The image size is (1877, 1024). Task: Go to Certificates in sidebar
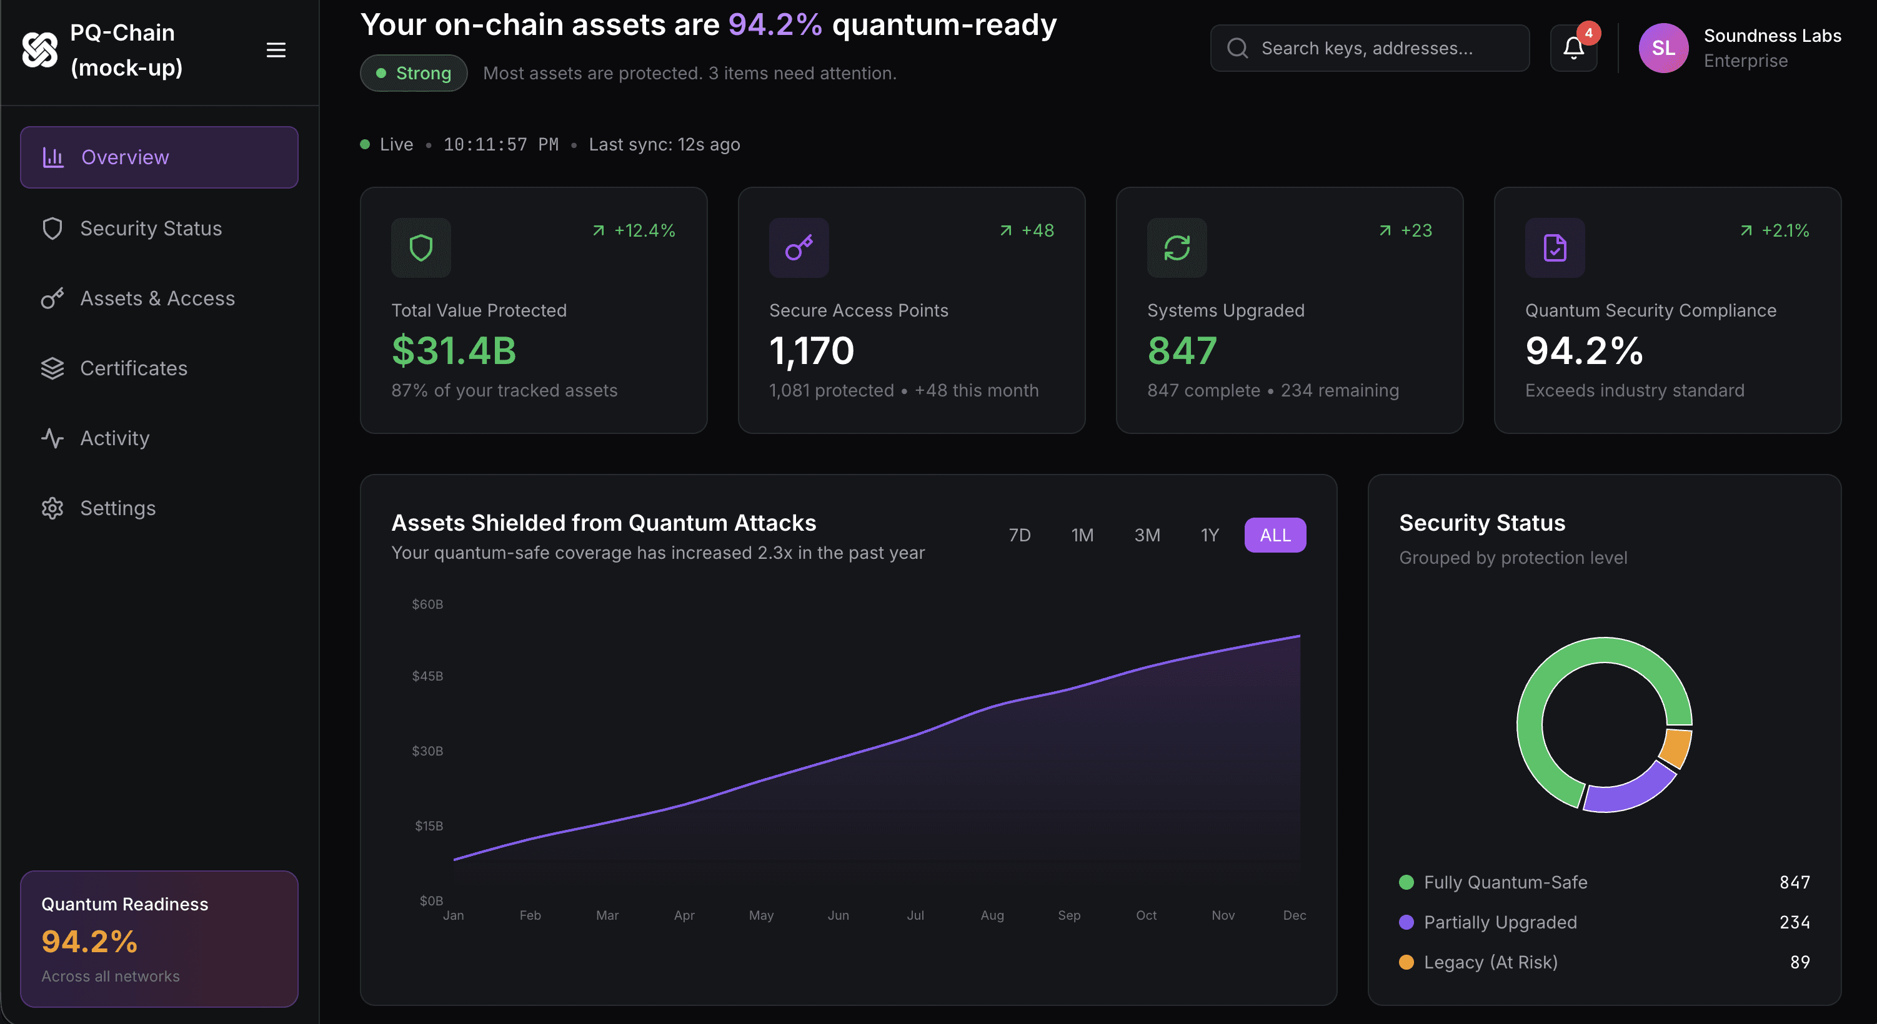point(133,368)
